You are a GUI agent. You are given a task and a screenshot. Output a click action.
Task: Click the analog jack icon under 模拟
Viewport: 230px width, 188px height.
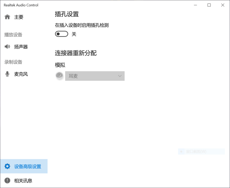(x=59, y=75)
